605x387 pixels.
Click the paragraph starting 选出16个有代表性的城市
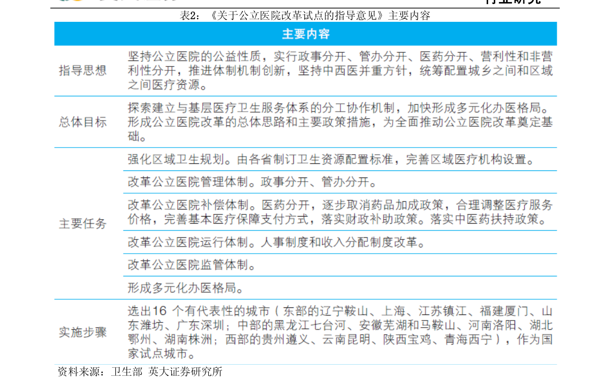click(340, 332)
